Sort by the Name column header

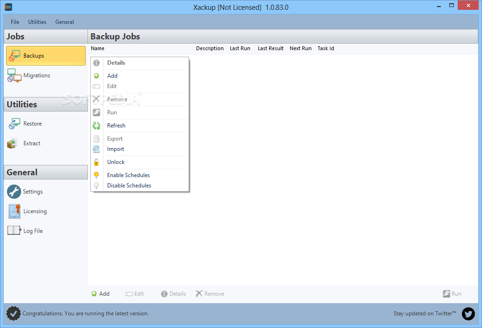pyautogui.click(x=97, y=48)
